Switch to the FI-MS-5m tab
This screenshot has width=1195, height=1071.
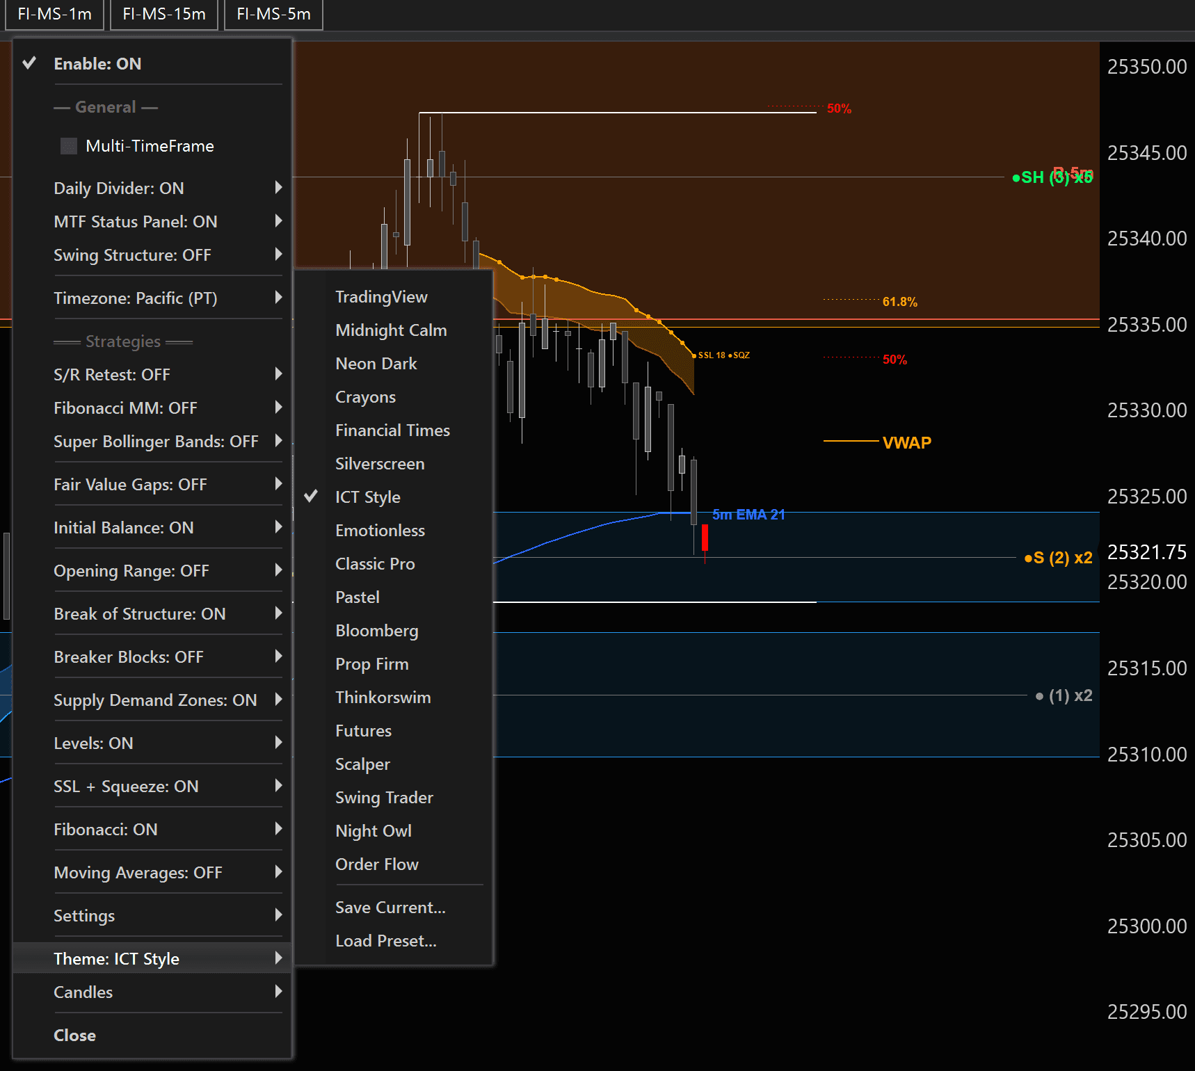click(273, 14)
